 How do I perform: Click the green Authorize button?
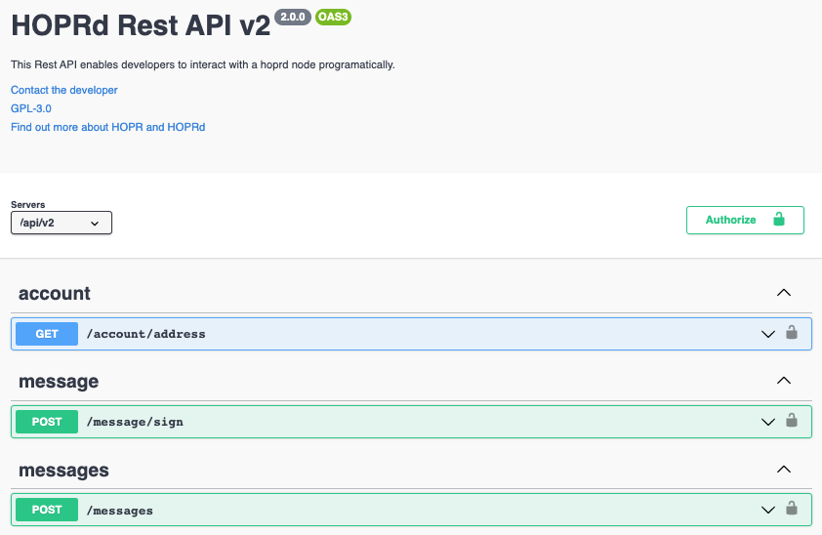(745, 220)
